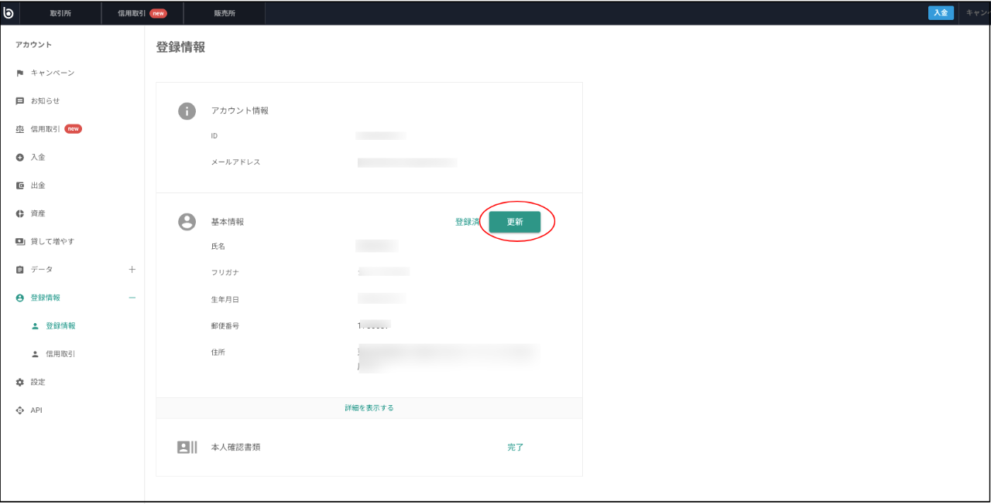
Task: Click 完了 status next to 本人確認書類
Action: coord(516,448)
